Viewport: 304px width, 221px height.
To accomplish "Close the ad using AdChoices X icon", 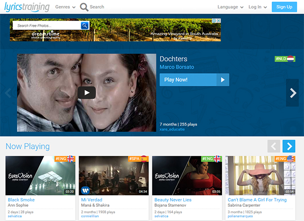I will pos(219,21).
